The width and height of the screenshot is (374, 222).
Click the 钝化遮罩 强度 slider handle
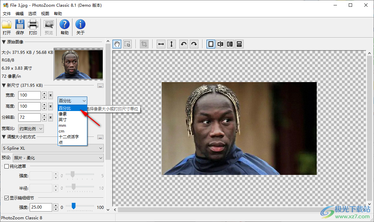(72, 174)
